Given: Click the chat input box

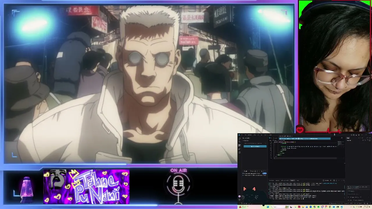Looking at the screenshot, I should (x=358, y=194).
